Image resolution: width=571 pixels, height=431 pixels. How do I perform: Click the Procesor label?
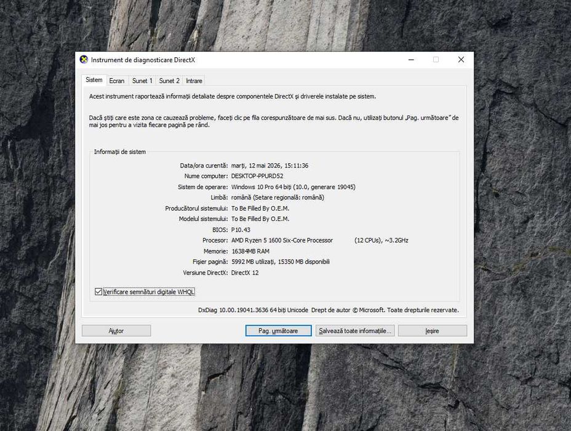point(215,241)
